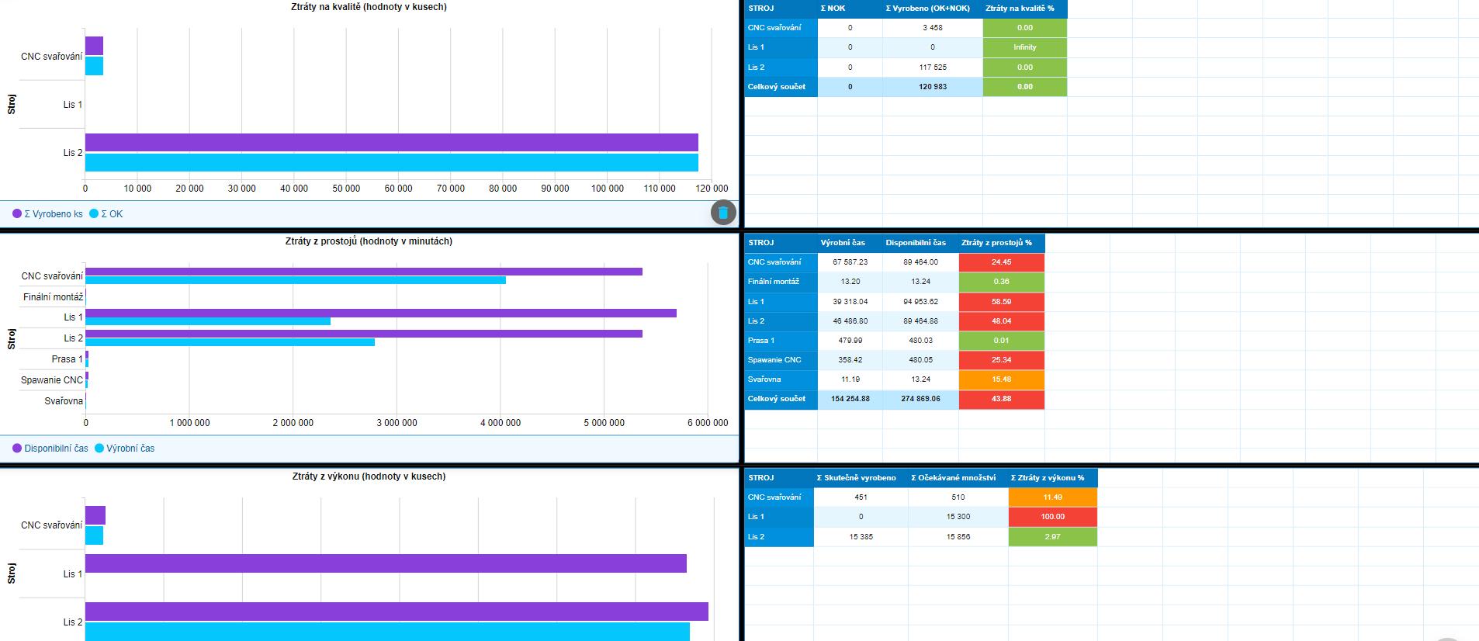Click Spawanie CNC row in downtime table

point(781,360)
